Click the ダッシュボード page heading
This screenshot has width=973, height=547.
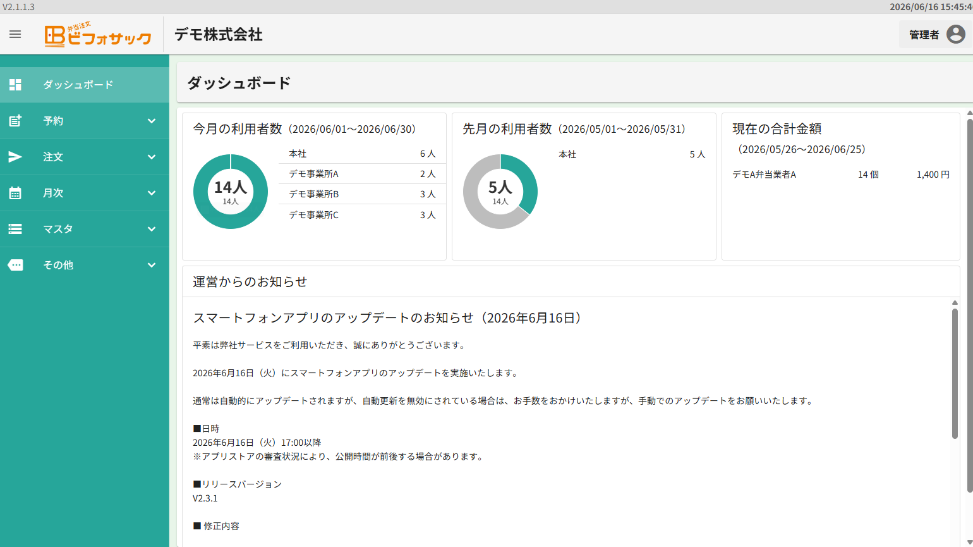(x=239, y=83)
